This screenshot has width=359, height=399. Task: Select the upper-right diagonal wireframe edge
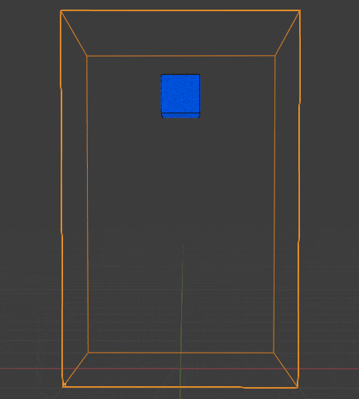[x=287, y=34]
